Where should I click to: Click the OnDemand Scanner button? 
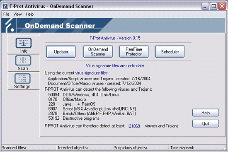98,52
